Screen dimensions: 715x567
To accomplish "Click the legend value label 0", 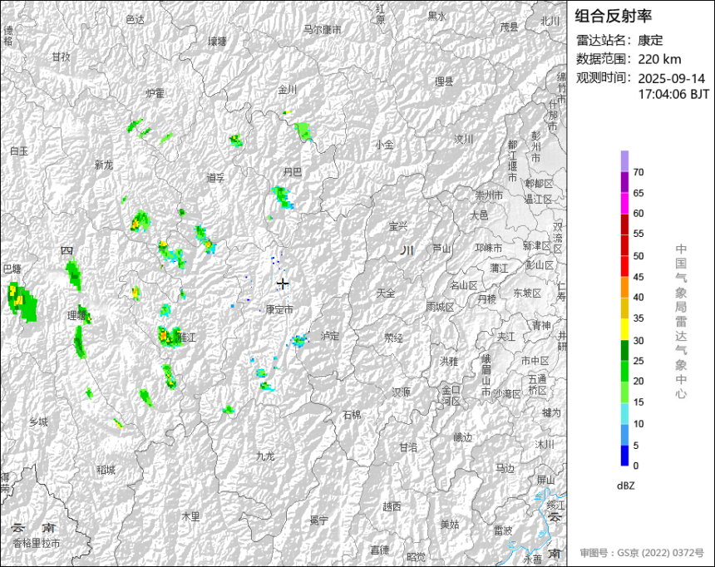I will tap(636, 466).
